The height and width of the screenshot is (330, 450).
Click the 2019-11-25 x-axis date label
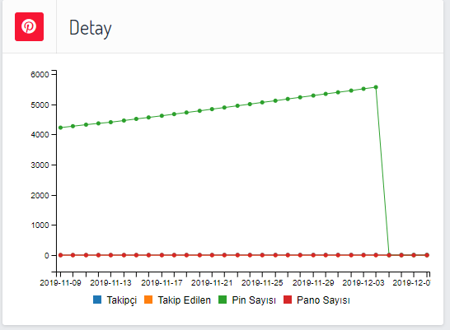tap(262, 283)
